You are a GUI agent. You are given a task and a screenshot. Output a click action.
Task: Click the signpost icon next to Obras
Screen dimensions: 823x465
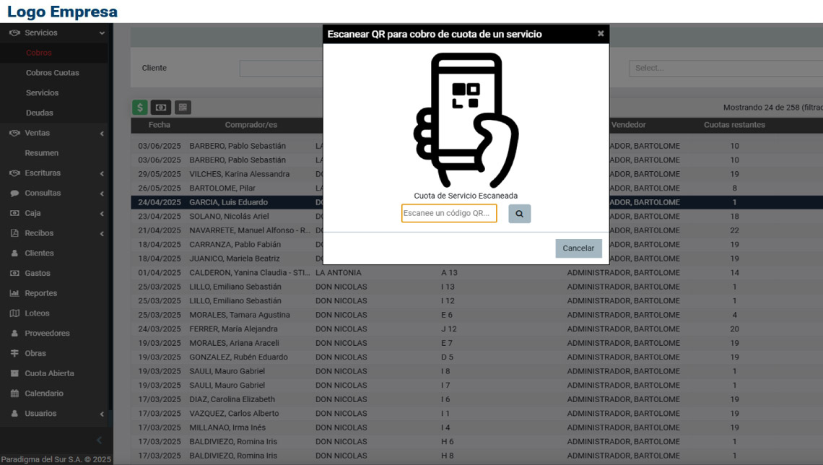pos(14,353)
